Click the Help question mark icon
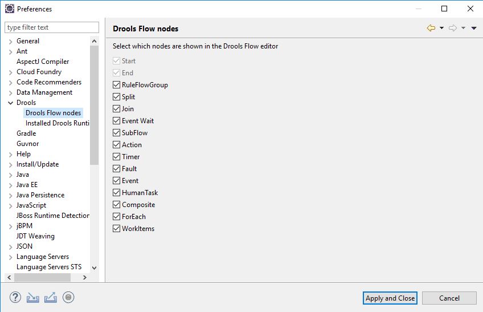This screenshot has width=483, height=312. 15,297
